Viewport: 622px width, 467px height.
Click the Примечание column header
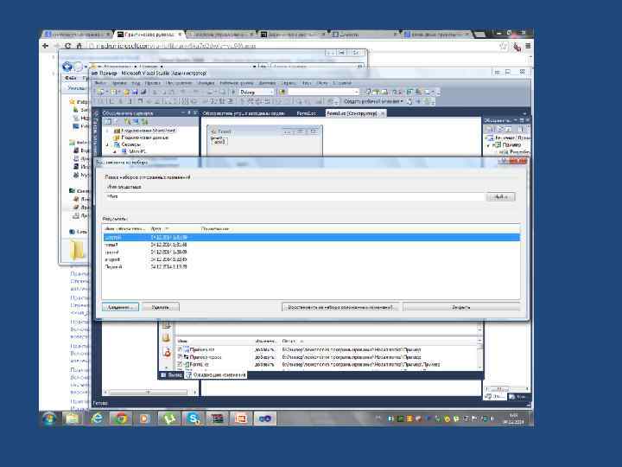click(215, 228)
